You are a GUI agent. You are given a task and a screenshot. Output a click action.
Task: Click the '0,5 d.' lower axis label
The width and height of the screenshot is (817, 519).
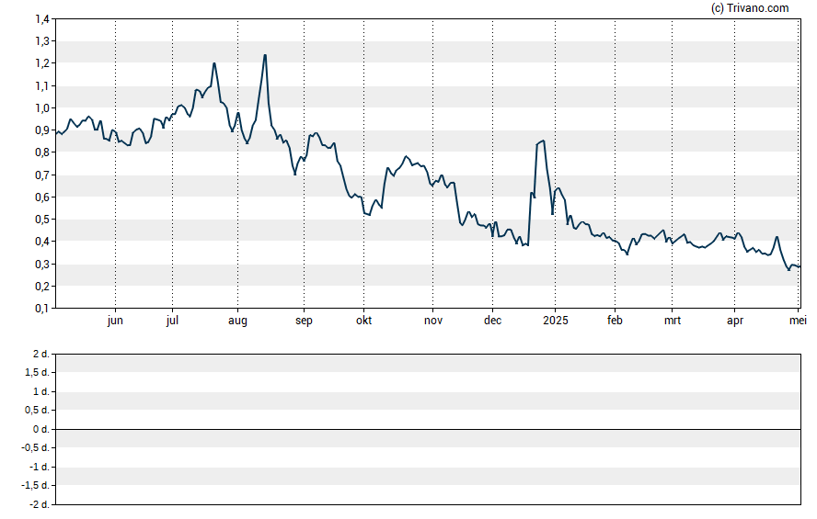coord(38,411)
